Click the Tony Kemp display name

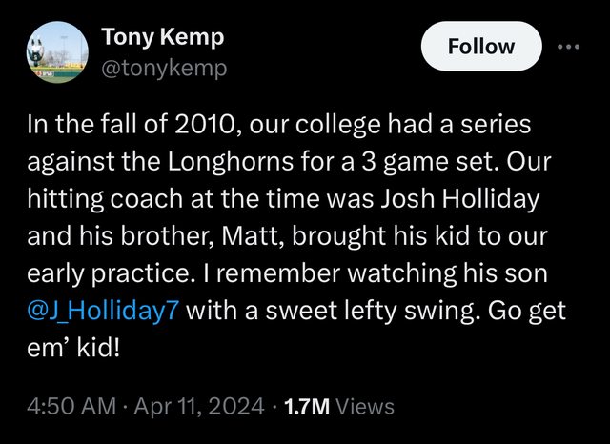pos(162,37)
